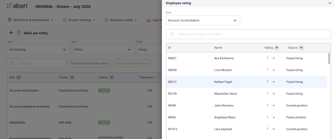Open rating dropdown for Livio Morand

[274, 70]
